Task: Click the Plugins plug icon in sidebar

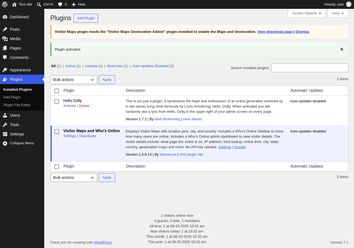Action: tap(5, 79)
